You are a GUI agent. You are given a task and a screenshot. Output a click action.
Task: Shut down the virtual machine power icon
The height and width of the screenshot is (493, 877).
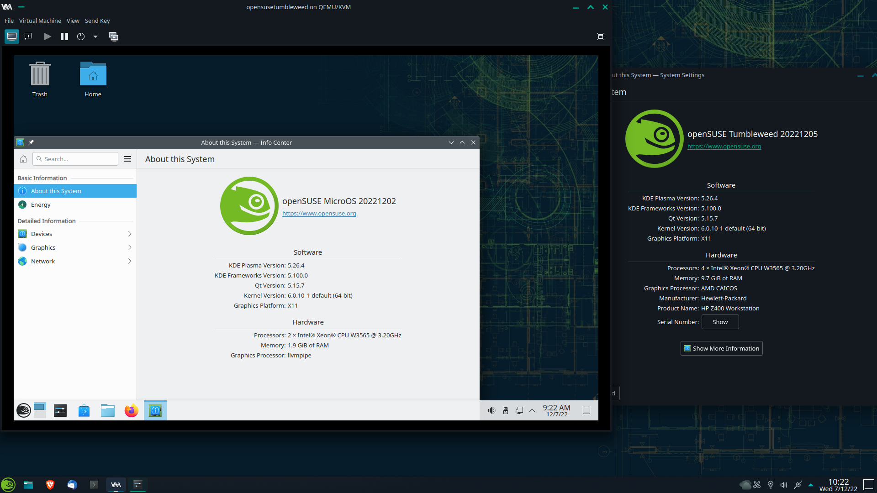click(x=81, y=37)
